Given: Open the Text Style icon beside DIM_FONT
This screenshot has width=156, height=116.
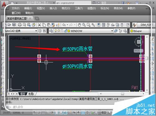Looking at the screenshot, I should tap(134, 25).
